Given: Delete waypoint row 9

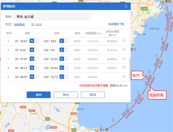Looking at the screenshot, I should (x=124, y=76).
